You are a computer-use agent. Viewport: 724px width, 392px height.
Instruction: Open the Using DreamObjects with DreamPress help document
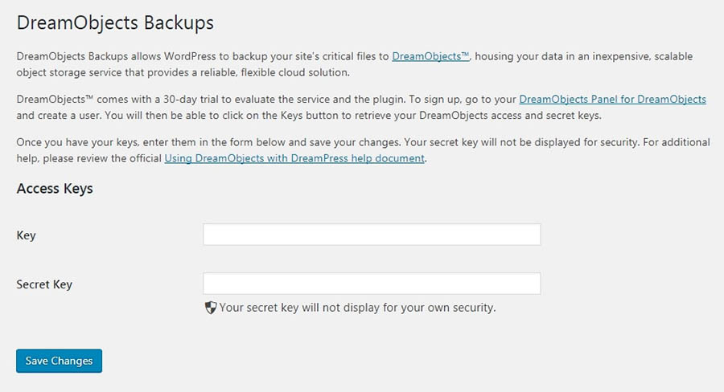click(294, 158)
